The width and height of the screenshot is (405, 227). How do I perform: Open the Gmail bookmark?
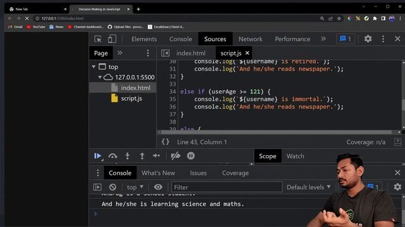coord(15,26)
